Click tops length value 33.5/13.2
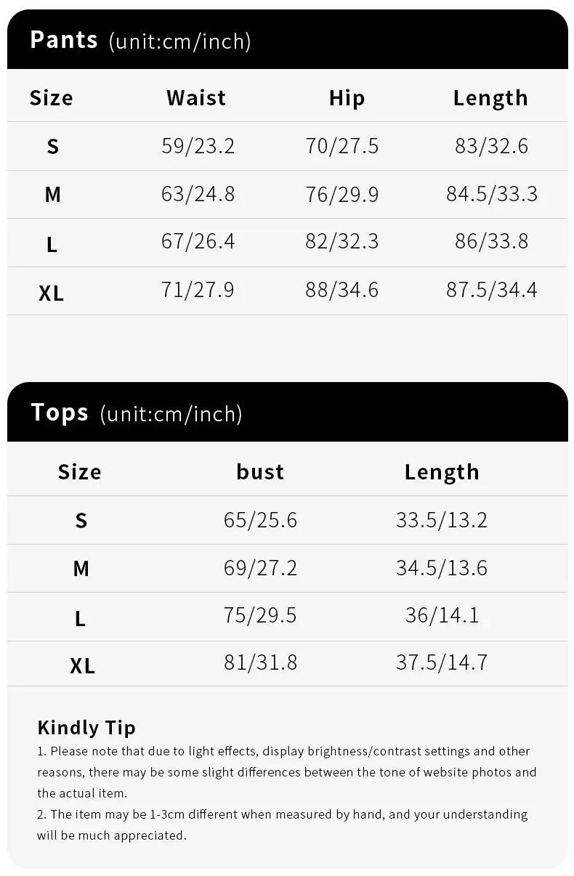Screen dimensions: 574x876 point(442,520)
